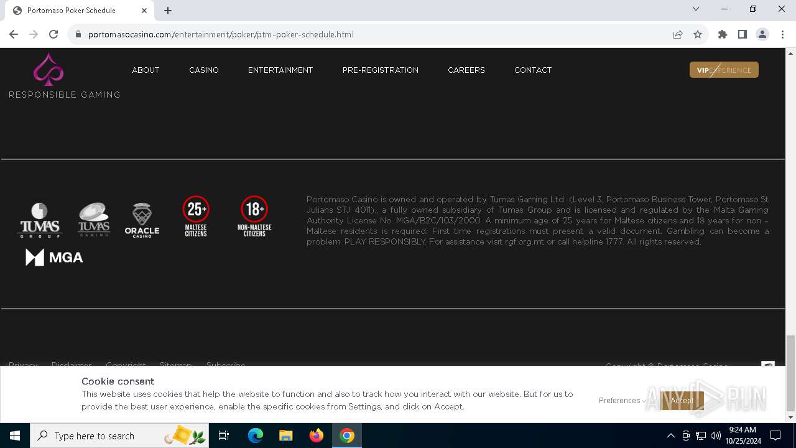This screenshot has width=796, height=448.
Task: Click the VIP Experience button
Action: coord(724,70)
